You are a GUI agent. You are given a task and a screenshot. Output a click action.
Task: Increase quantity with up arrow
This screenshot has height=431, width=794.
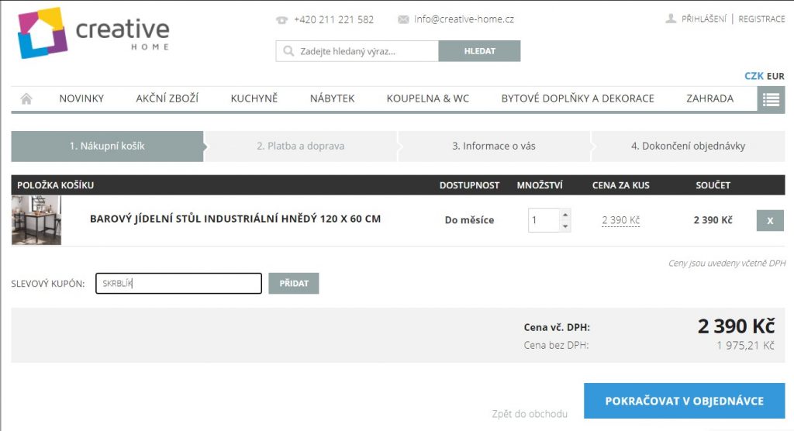click(x=565, y=215)
